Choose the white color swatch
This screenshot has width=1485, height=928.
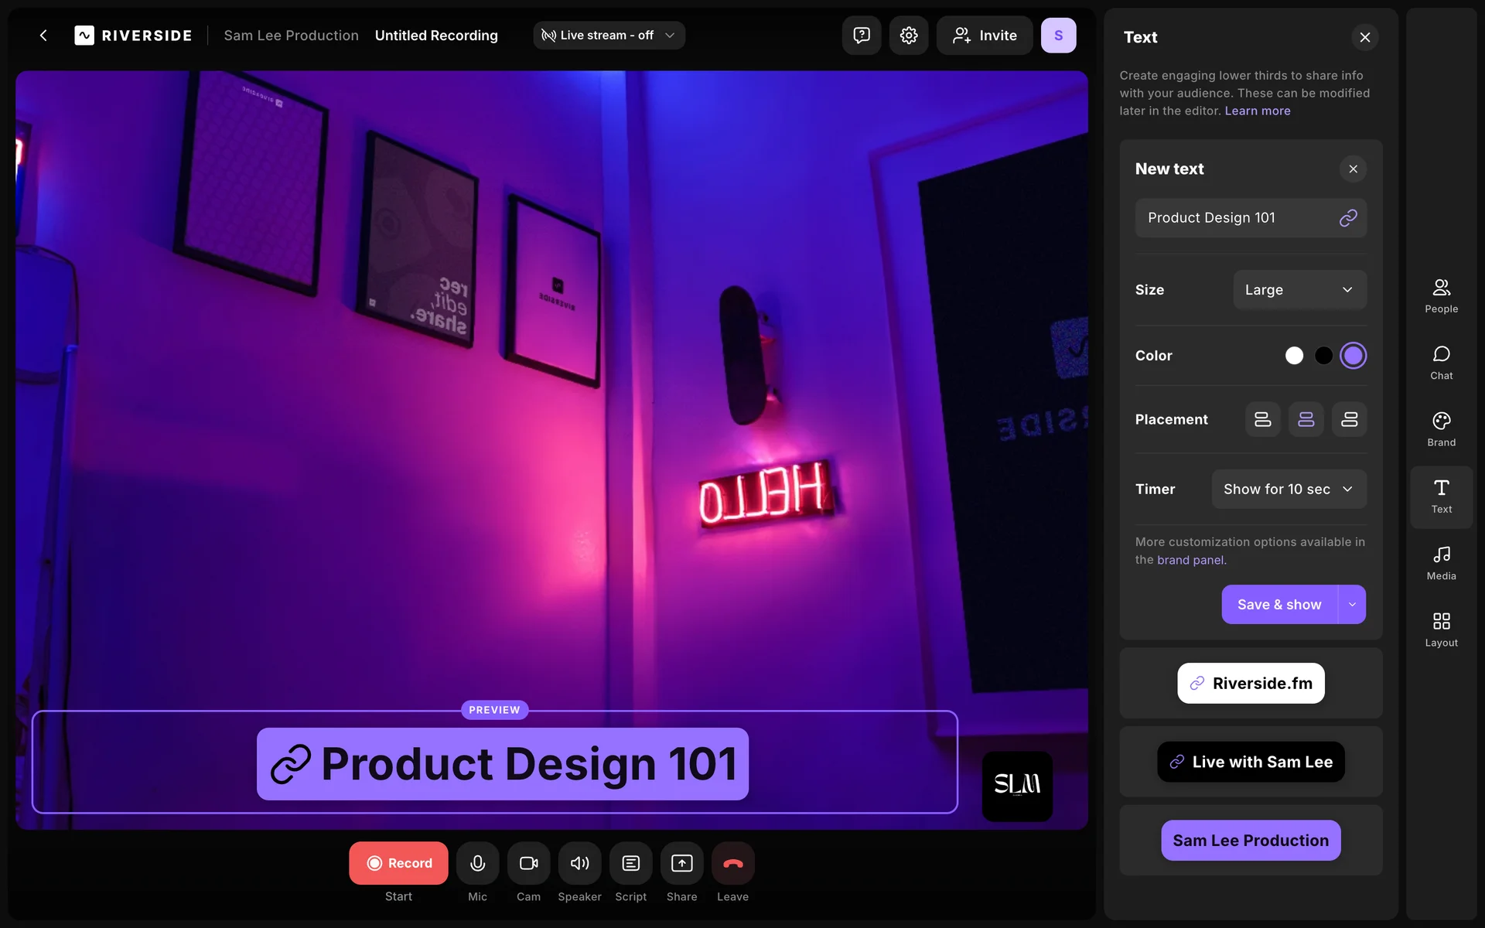pyautogui.click(x=1294, y=356)
